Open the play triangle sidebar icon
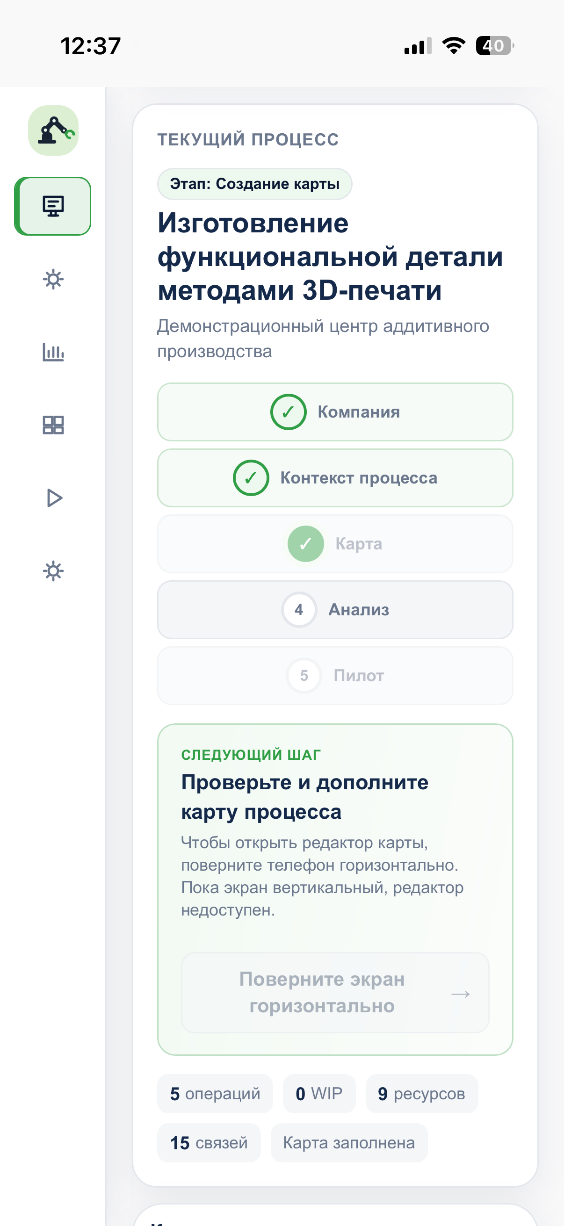This screenshot has height=1226, width=564. (54, 498)
